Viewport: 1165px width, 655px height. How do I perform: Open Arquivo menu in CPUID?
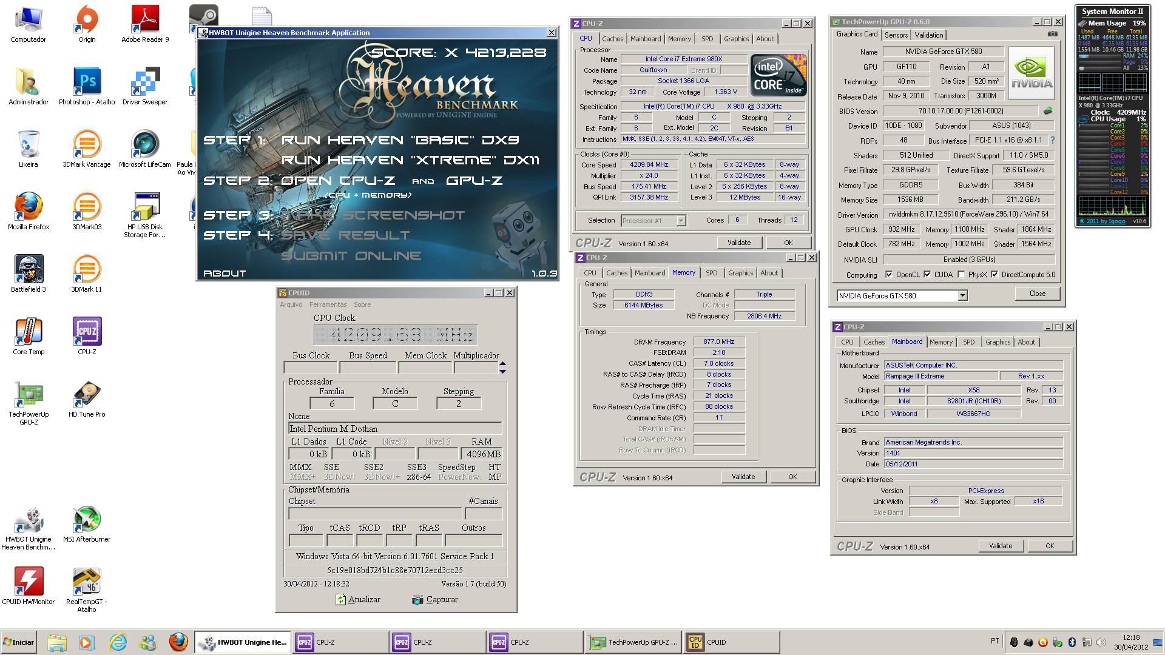291,304
